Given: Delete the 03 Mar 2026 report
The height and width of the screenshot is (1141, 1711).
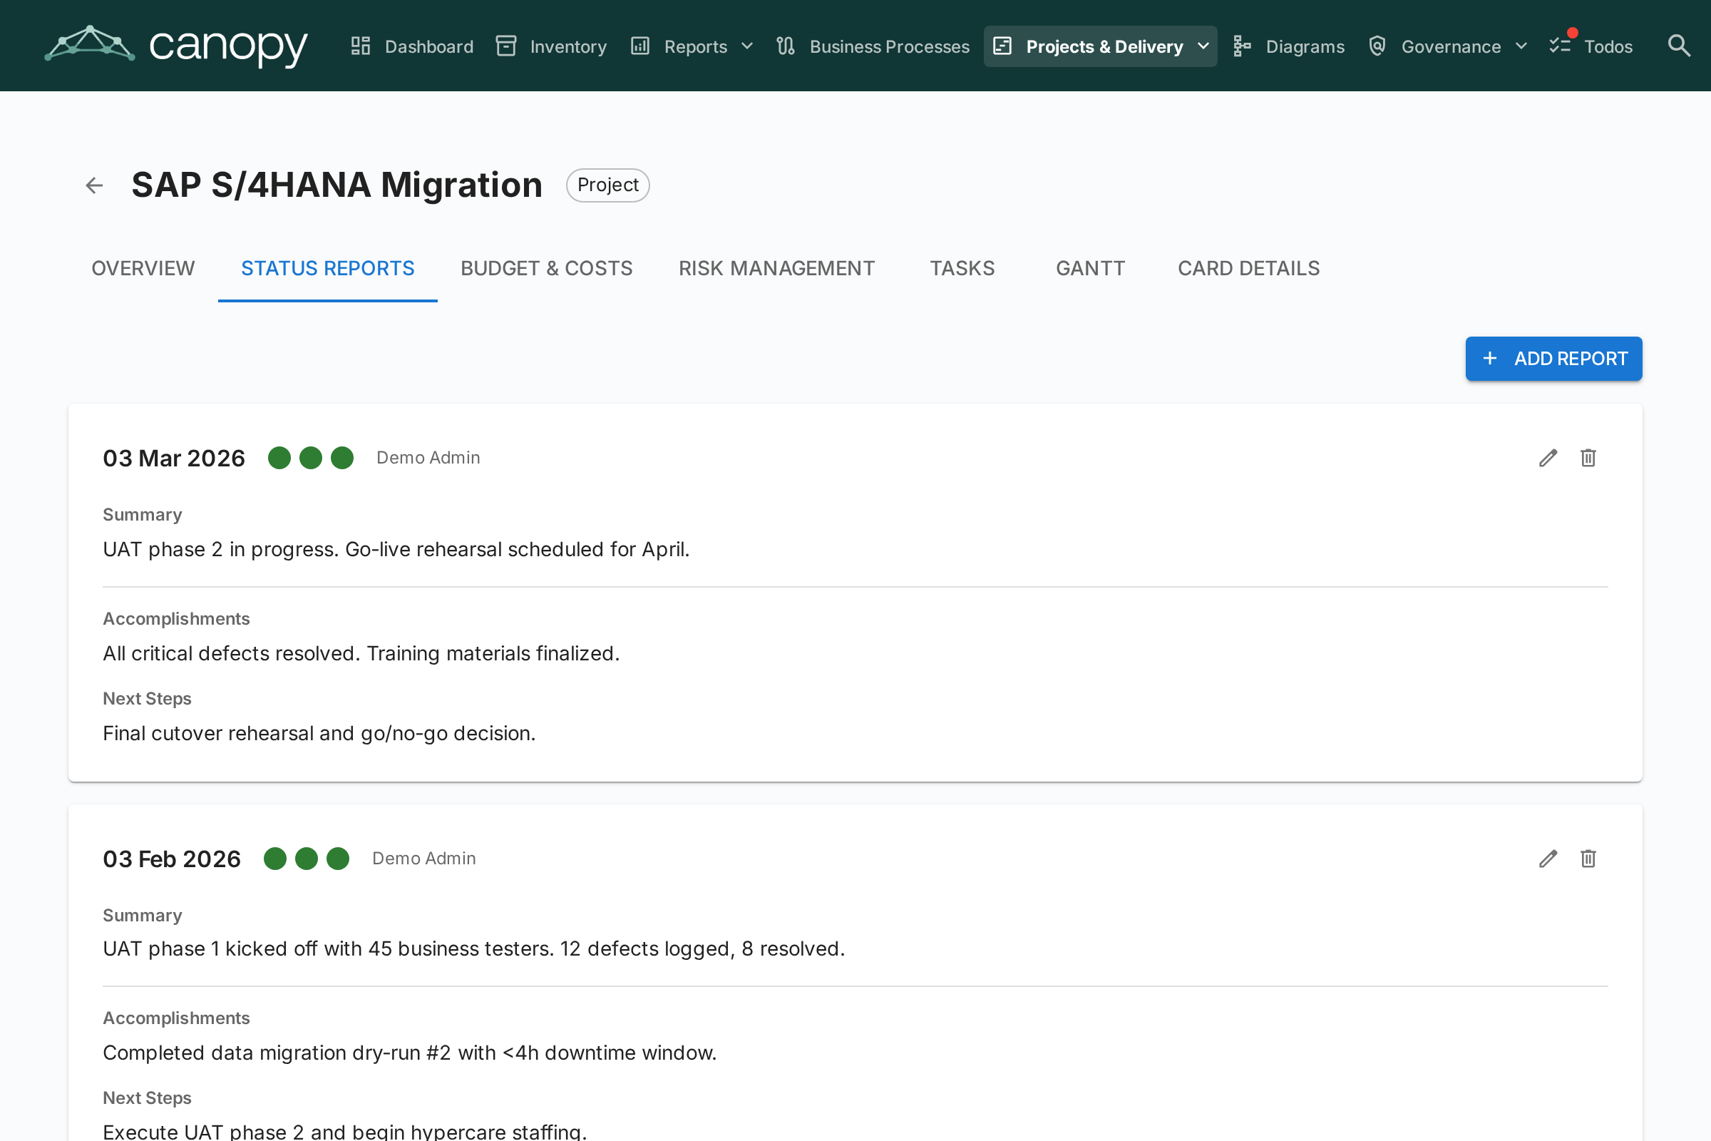Looking at the screenshot, I should (1588, 458).
